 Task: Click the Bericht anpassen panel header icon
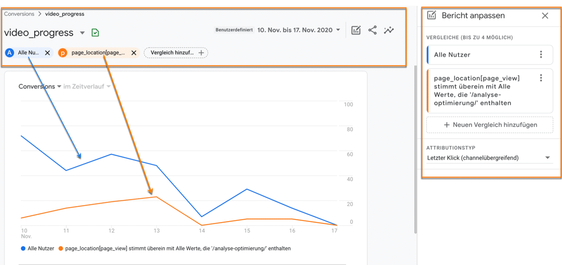[432, 15]
